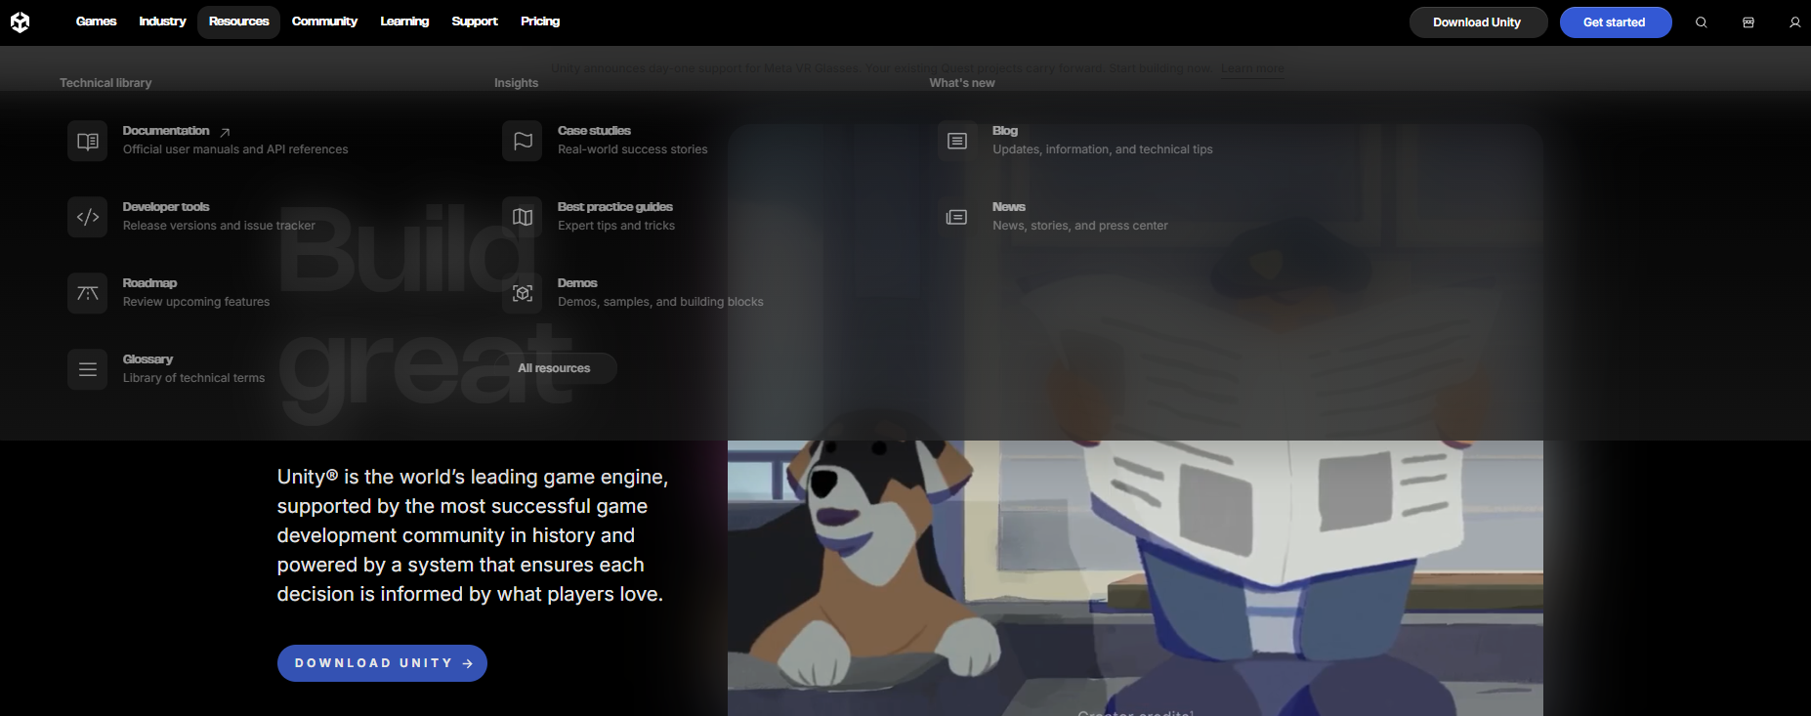The width and height of the screenshot is (1811, 716).
Task: Open the search magnifier icon
Action: tap(1702, 22)
